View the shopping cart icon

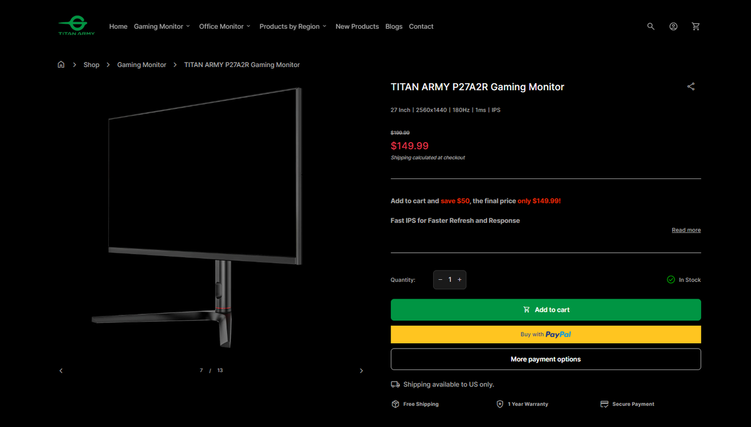pyautogui.click(x=696, y=26)
